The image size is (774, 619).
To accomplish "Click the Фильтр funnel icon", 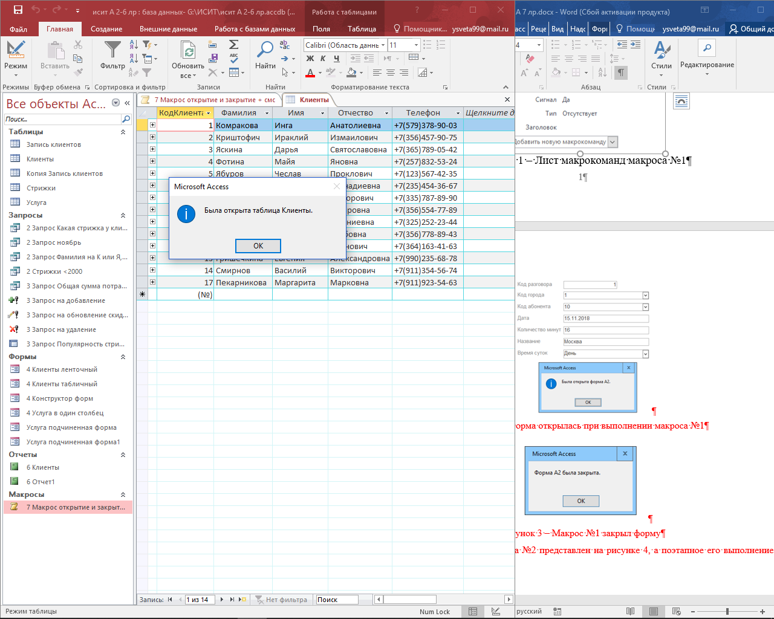I will [x=112, y=50].
